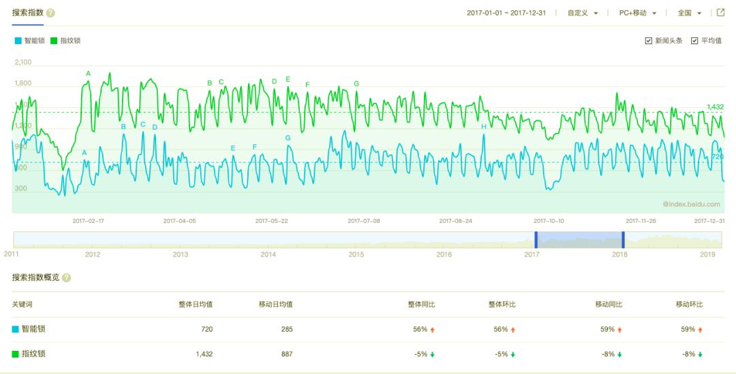The height and width of the screenshot is (374, 736).
Task: Click news marker A on the green line
Action: (88, 73)
